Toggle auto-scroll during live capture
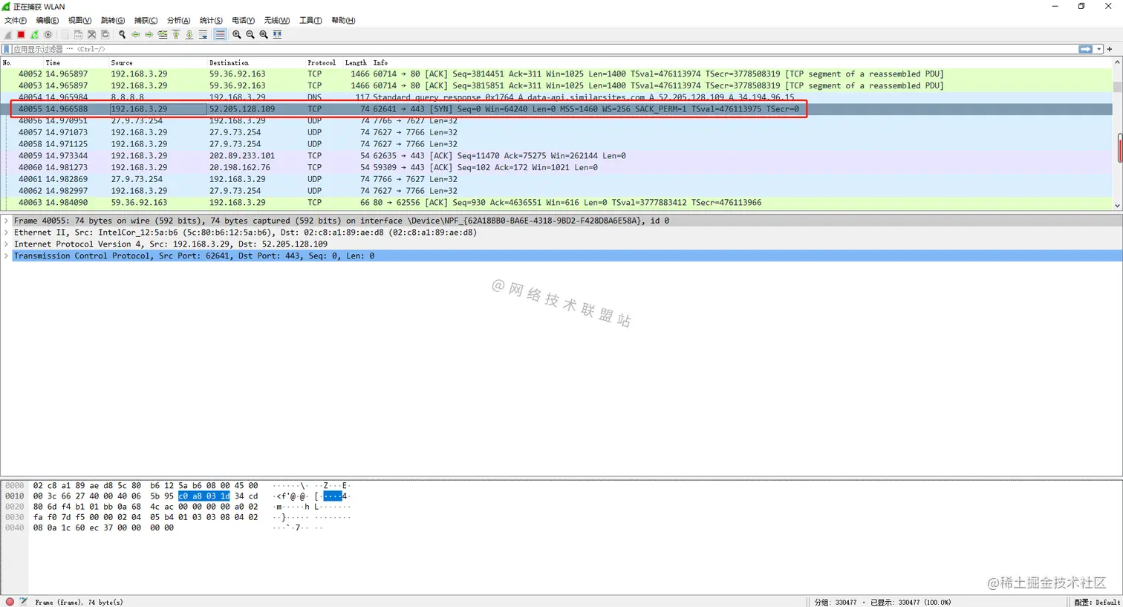This screenshot has width=1123, height=607. [203, 35]
